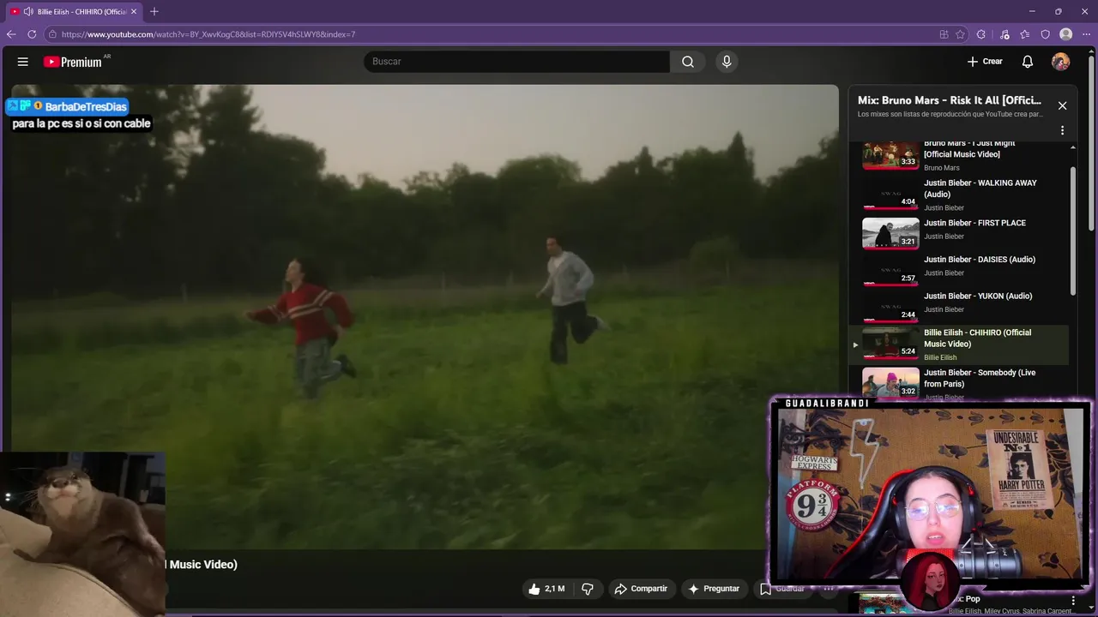Select the Billie Eilish - CHIHIRO tab
1098x617 pixels.
pyautogui.click(x=75, y=11)
